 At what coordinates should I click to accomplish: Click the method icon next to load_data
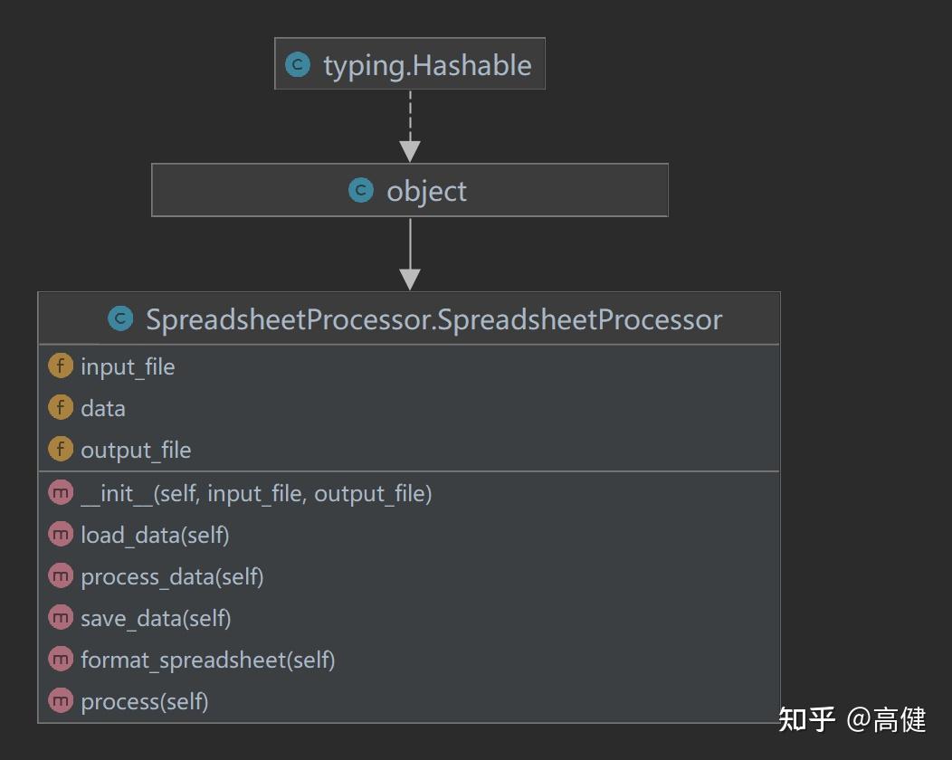point(61,535)
